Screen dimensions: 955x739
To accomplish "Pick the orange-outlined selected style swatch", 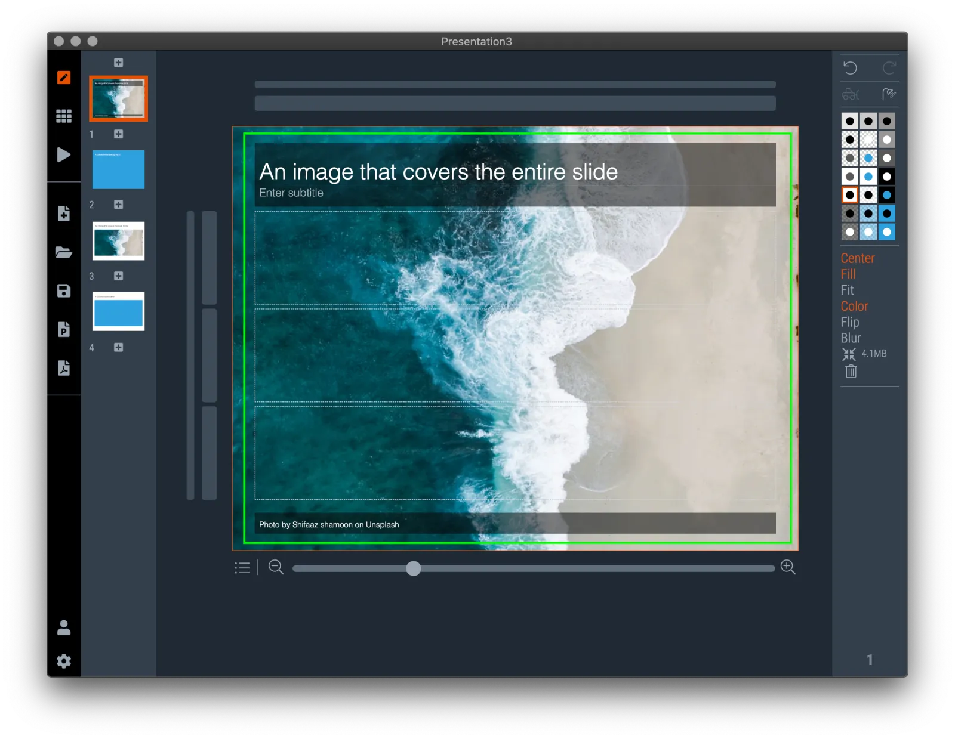I will click(x=850, y=195).
